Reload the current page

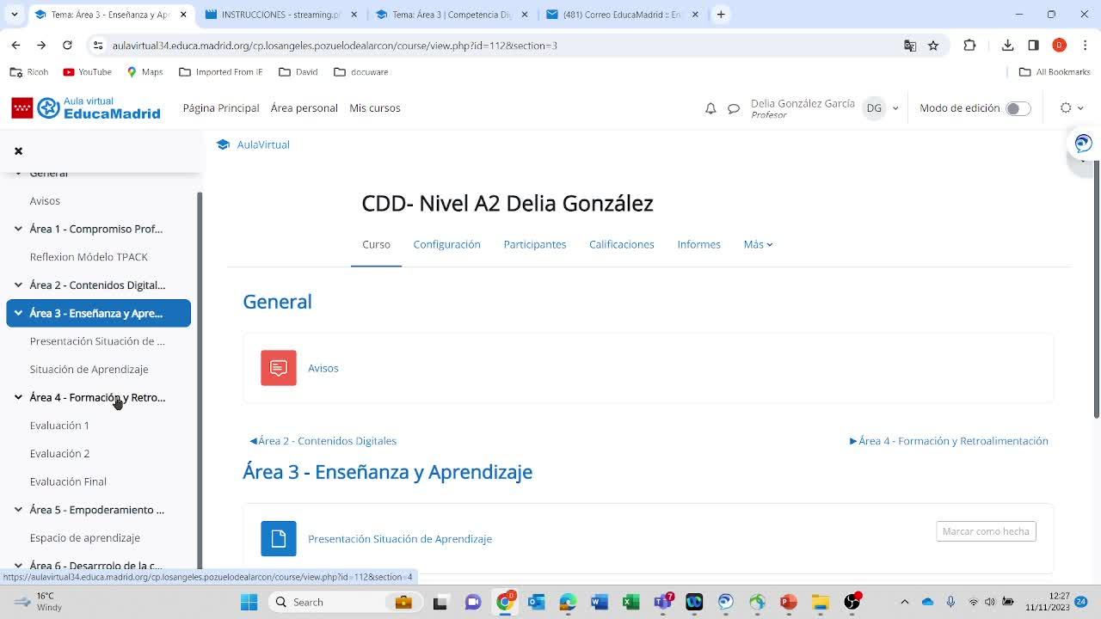click(x=67, y=46)
